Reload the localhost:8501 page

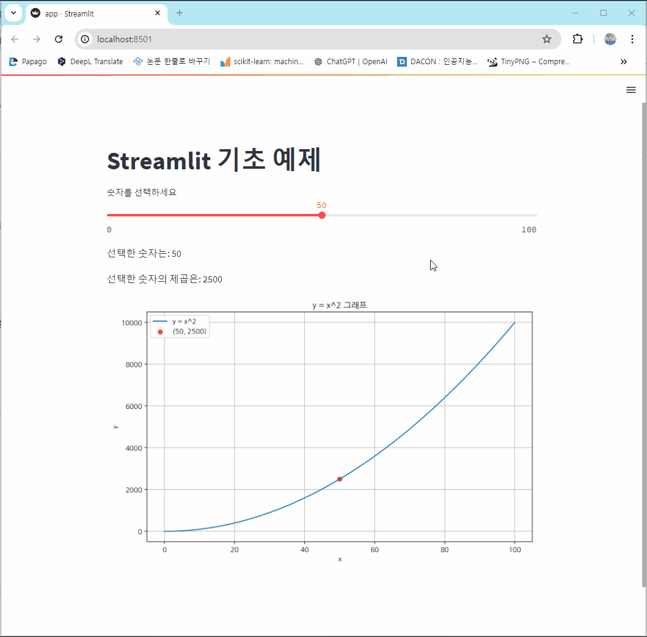59,39
